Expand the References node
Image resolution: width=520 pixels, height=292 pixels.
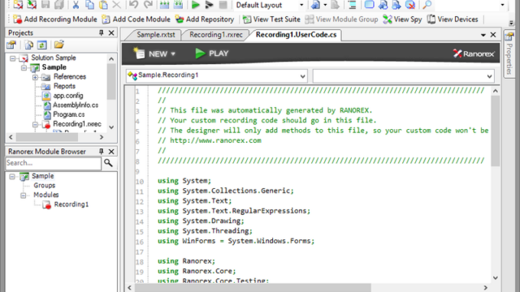click(35, 77)
